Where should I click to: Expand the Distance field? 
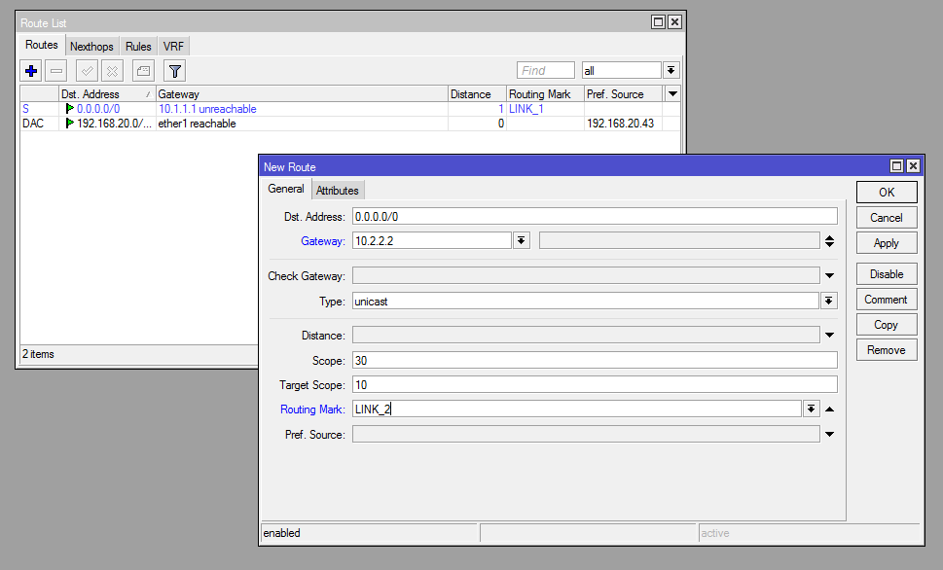pyautogui.click(x=829, y=336)
